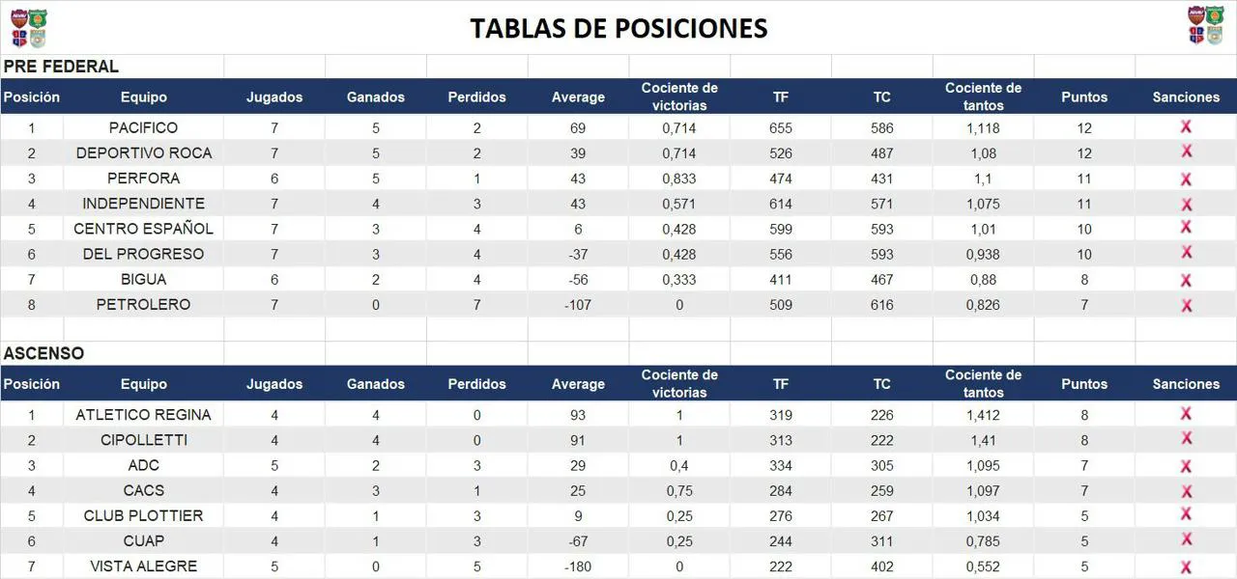Select the red X in VISTA ALEGRE's row

[x=1186, y=566]
